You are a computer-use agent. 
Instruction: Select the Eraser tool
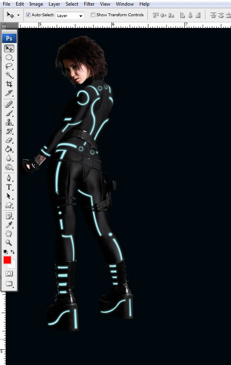(x=9, y=140)
